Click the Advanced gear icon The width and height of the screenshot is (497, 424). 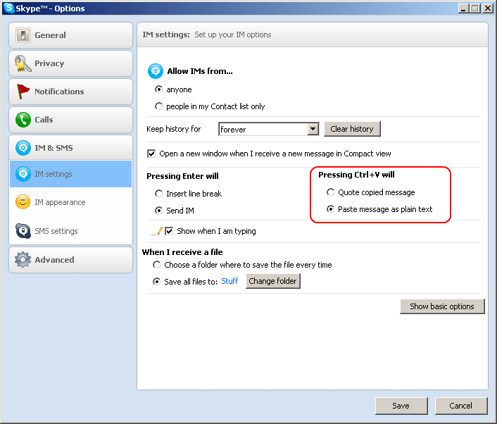pos(23,260)
